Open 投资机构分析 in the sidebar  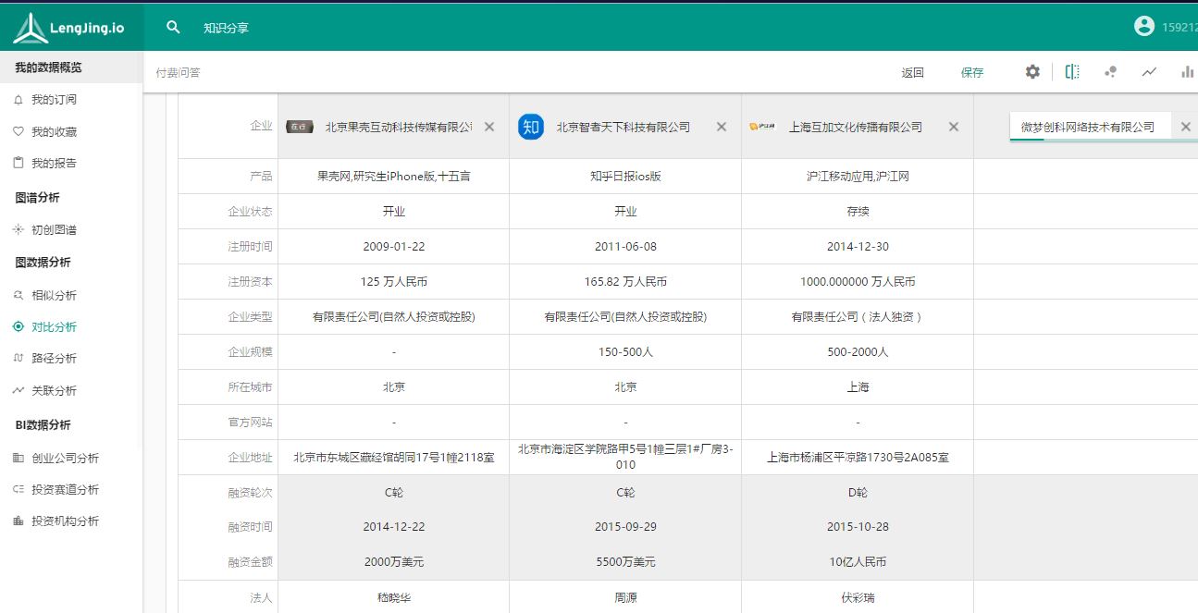click(x=65, y=521)
